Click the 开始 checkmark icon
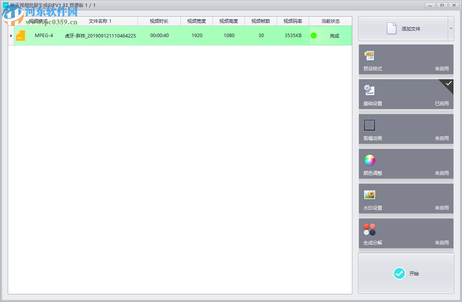 [x=399, y=273]
